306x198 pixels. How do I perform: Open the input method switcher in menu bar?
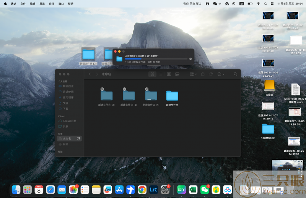(x=242, y=4)
